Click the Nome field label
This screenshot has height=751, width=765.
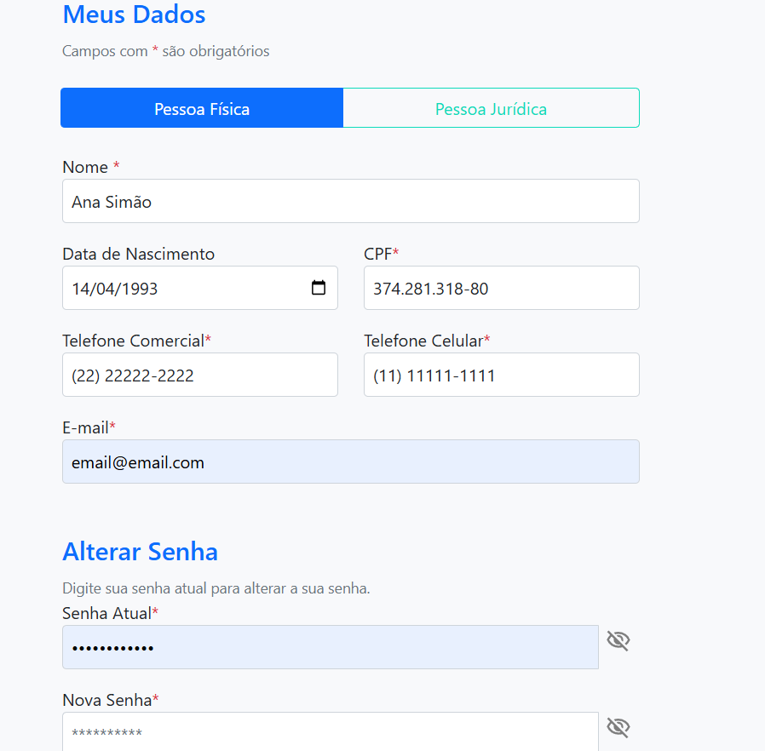(x=85, y=167)
